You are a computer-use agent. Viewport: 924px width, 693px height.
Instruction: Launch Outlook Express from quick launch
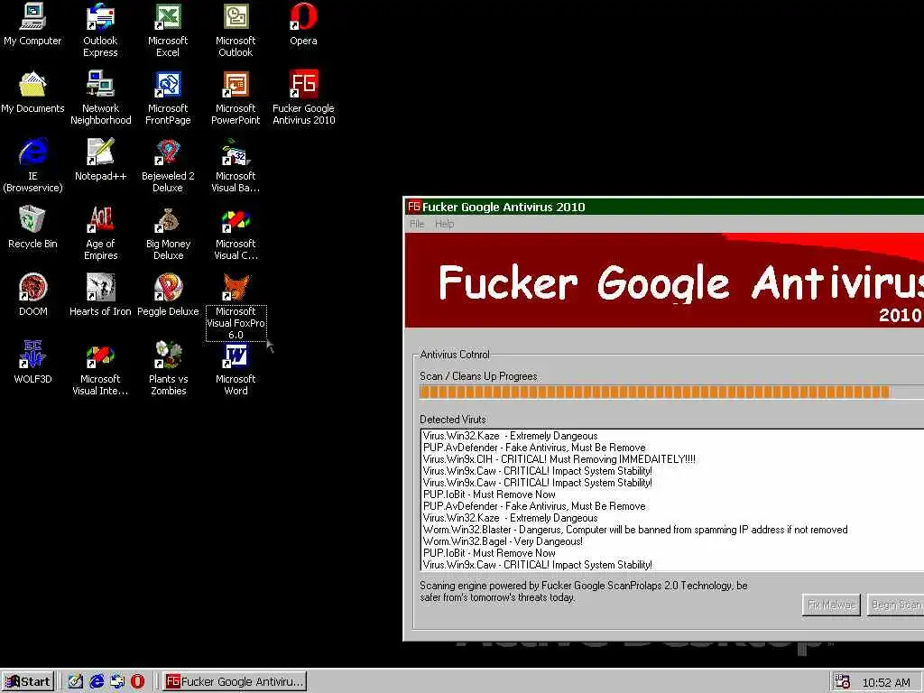(x=117, y=682)
